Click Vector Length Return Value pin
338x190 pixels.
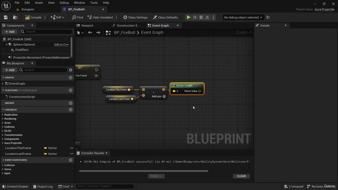200,91
